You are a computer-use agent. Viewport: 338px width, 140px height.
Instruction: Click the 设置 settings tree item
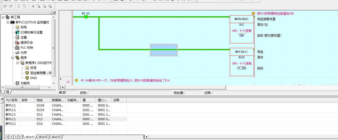24,38
